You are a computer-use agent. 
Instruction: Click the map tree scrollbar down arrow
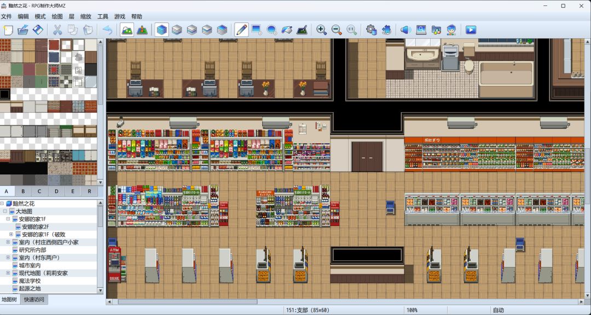pos(100,291)
